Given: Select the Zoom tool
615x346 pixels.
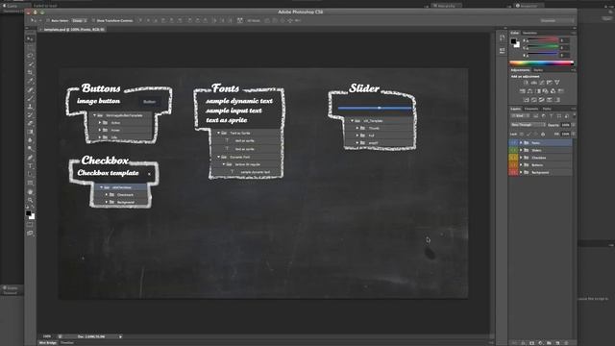Looking at the screenshot, I should [30, 200].
